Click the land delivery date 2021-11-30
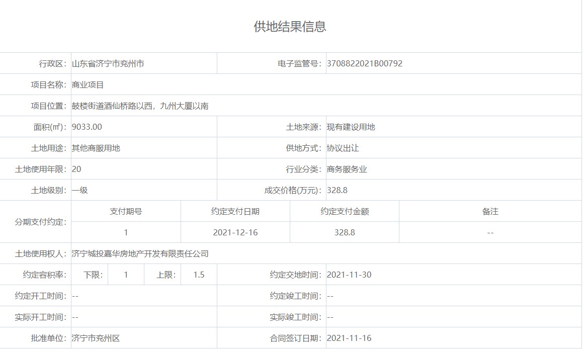 point(349,275)
